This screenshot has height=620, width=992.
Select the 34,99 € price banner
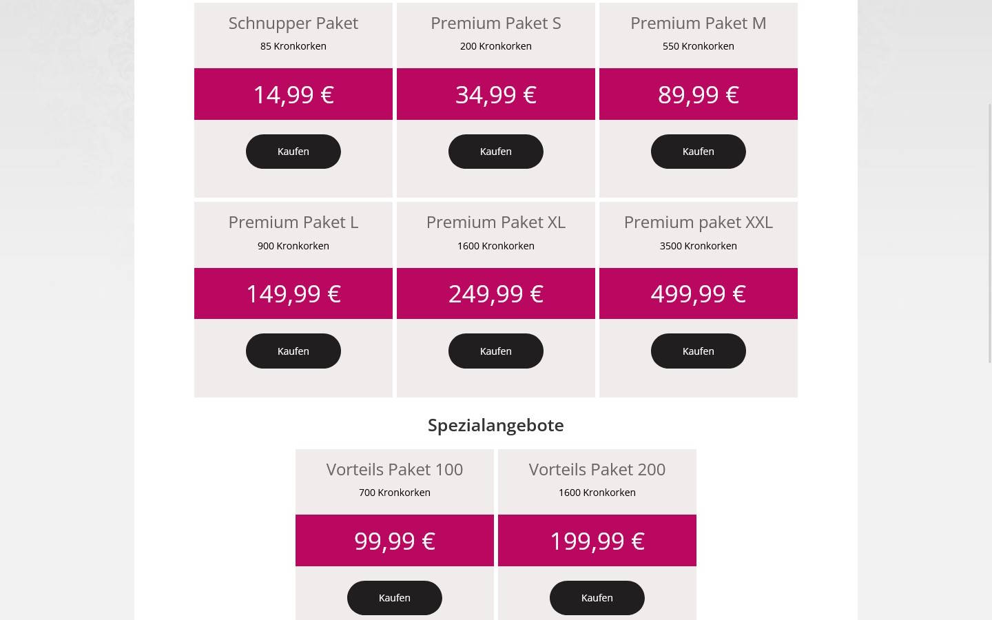495,94
